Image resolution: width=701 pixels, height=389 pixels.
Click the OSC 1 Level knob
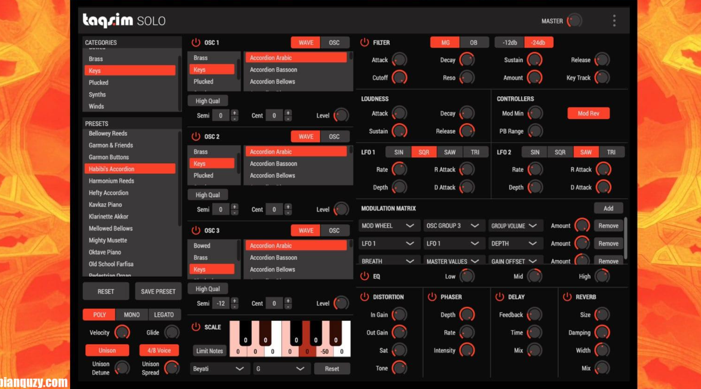coord(341,115)
